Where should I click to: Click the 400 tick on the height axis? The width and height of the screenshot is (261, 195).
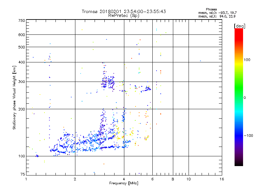[x=22, y=62]
